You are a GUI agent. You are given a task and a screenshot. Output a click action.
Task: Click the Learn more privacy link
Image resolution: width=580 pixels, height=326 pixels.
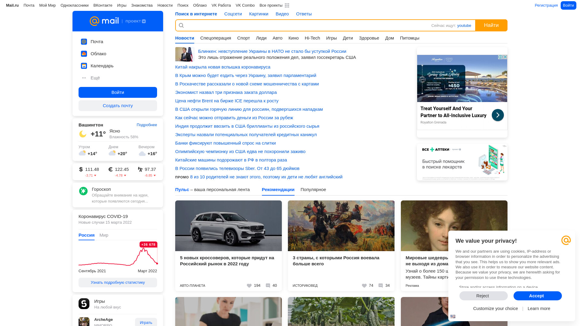539,308
